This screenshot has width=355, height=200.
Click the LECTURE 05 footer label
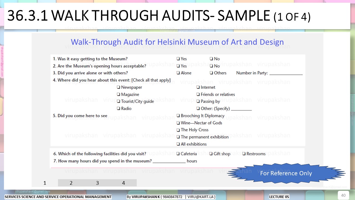[279, 197]
